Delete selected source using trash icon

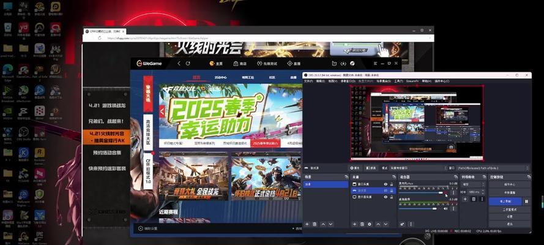point(362,225)
